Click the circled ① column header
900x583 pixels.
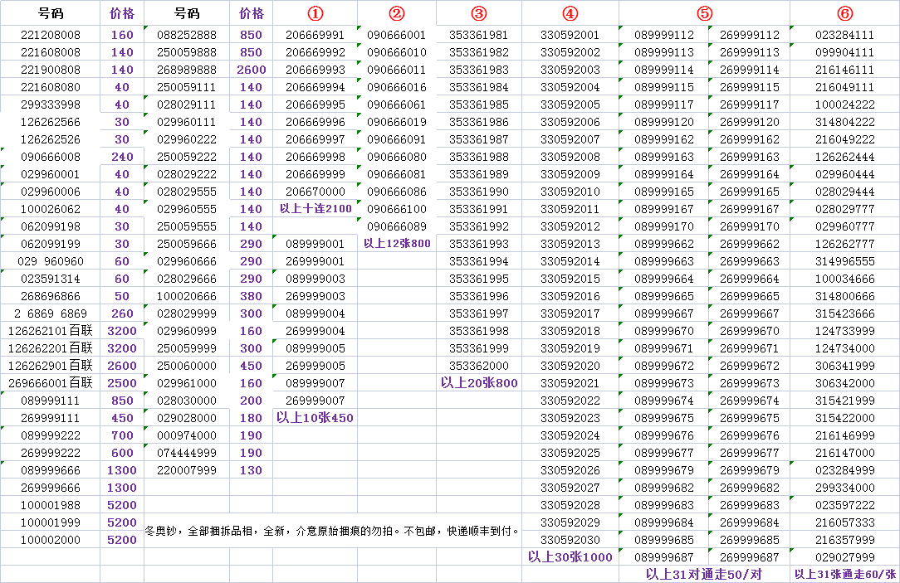pos(315,13)
